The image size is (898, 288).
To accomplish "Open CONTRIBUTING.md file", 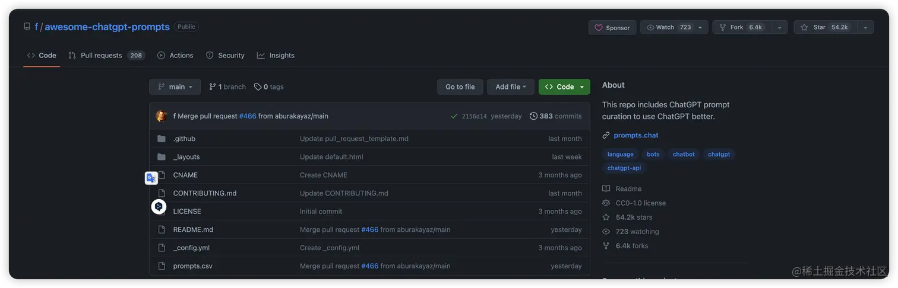I will tap(205, 193).
